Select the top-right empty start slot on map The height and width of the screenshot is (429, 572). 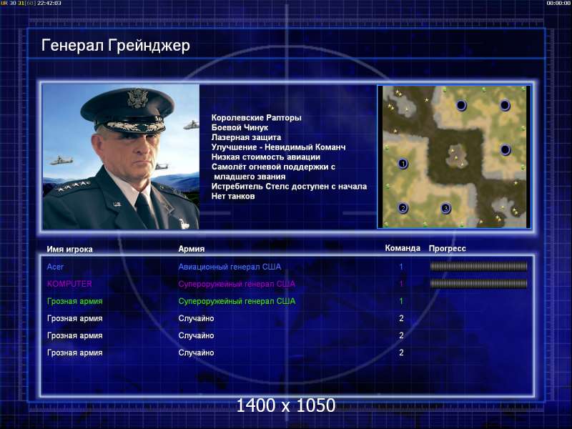click(505, 105)
